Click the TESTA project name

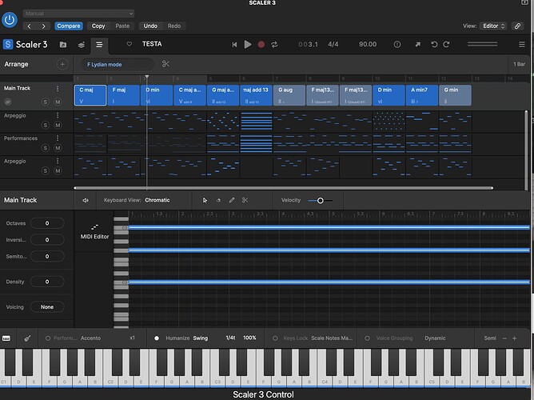(x=152, y=44)
